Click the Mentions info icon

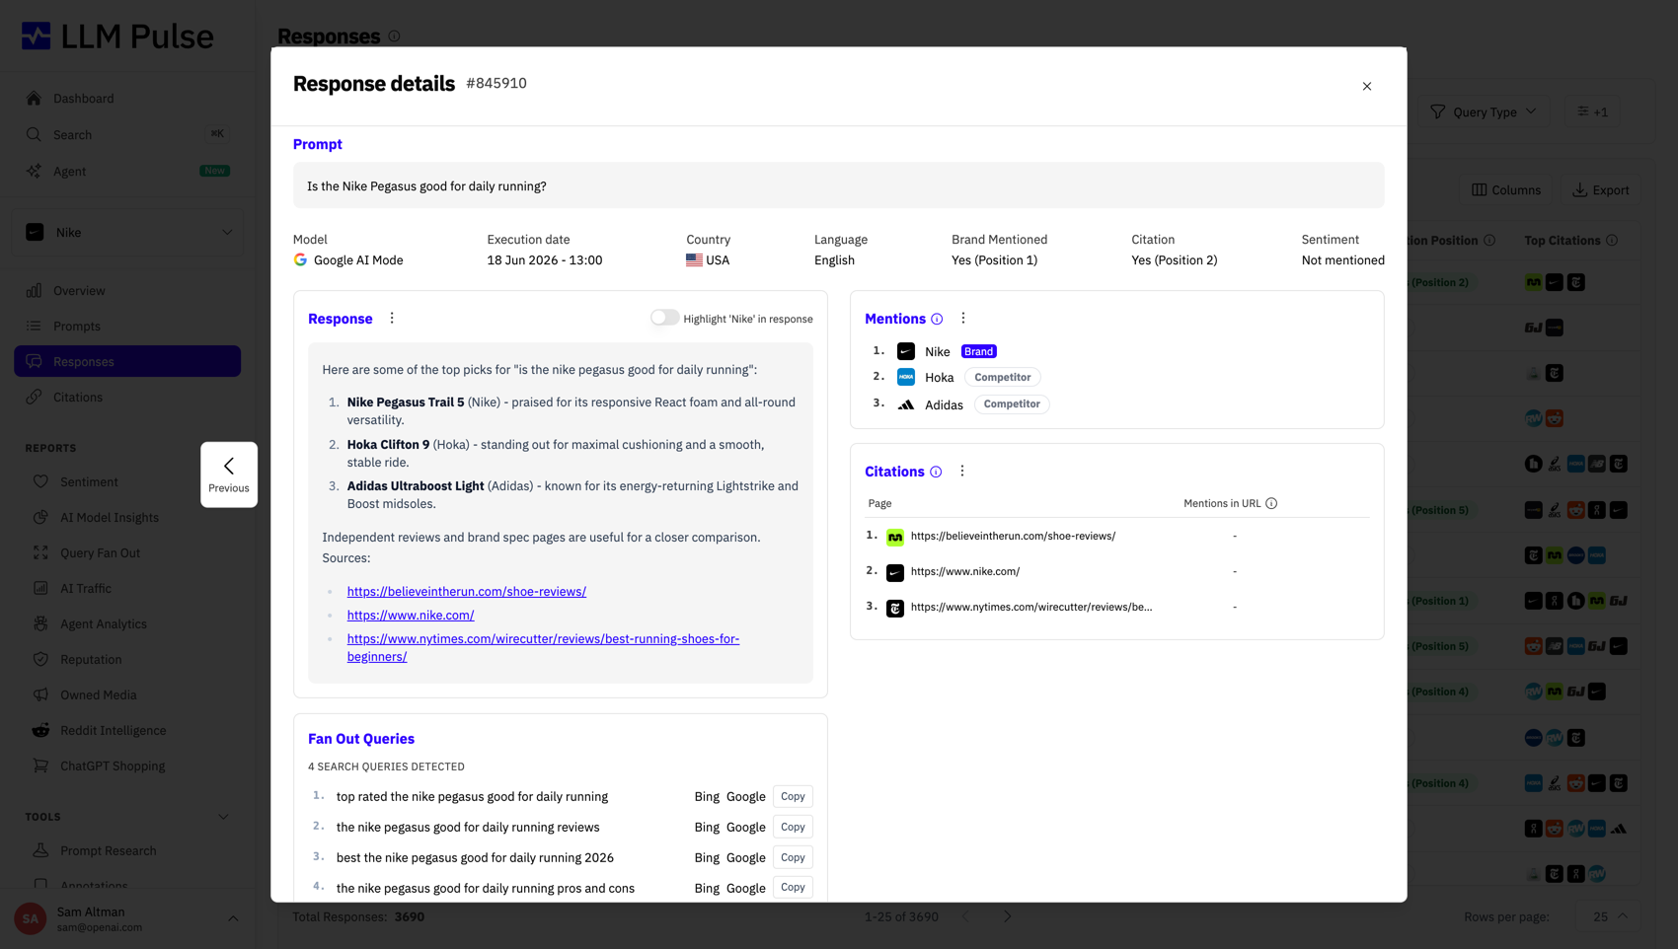(937, 320)
